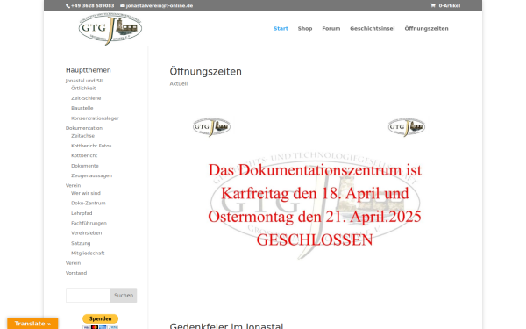Image resolution: width=526 pixels, height=329 pixels.
Task: Open the Shop menu item
Action: pyautogui.click(x=305, y=29)
